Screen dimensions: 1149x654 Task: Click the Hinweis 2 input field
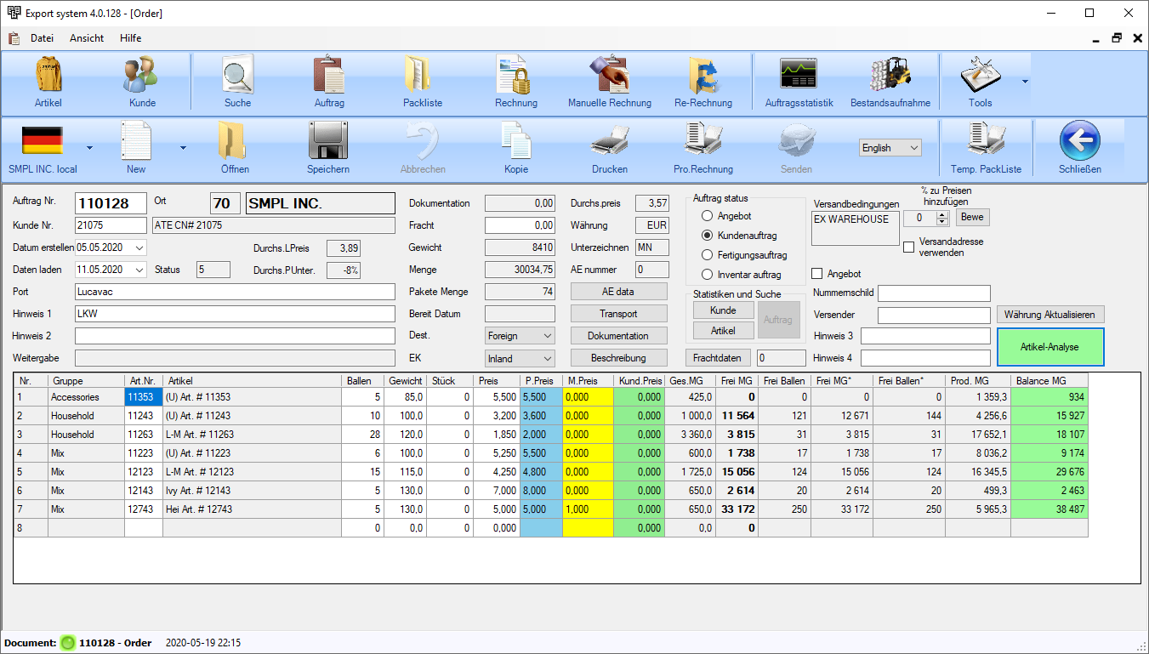click(235, 336)
